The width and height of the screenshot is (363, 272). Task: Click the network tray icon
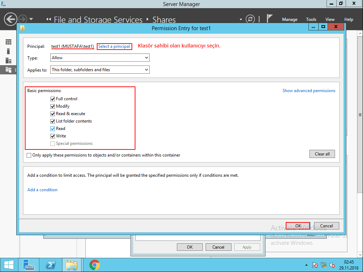[324, 265]
